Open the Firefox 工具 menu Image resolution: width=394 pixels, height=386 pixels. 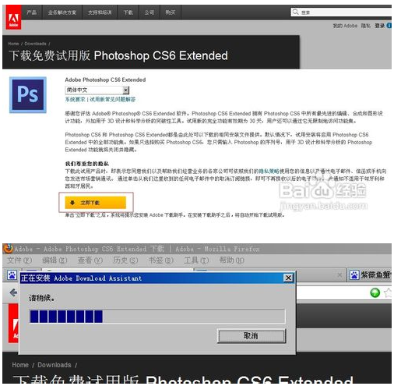click(196, 260)
